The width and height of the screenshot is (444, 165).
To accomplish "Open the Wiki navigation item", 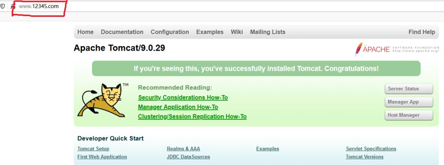I will coord(237,32).
